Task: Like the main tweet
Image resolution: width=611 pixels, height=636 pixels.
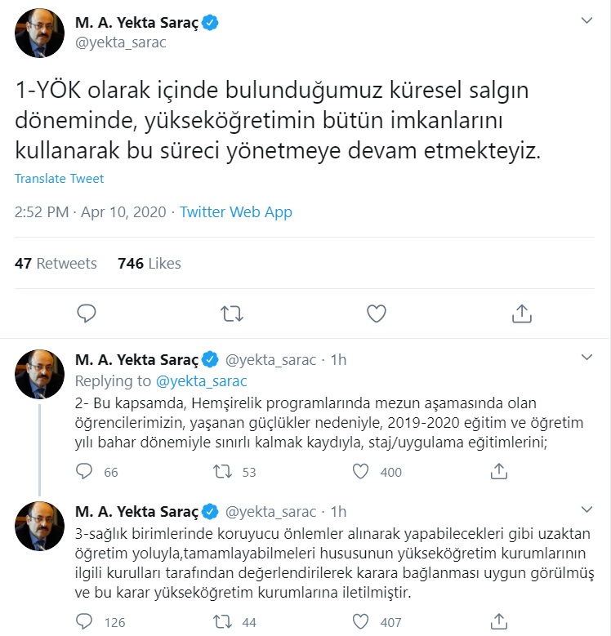Action: tap(376, 314)
